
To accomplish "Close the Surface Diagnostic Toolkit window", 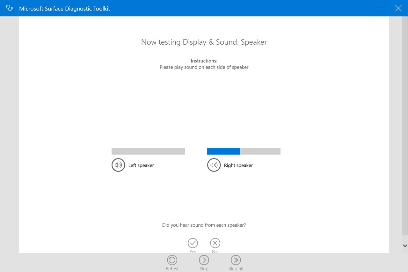I will [398, 8].
